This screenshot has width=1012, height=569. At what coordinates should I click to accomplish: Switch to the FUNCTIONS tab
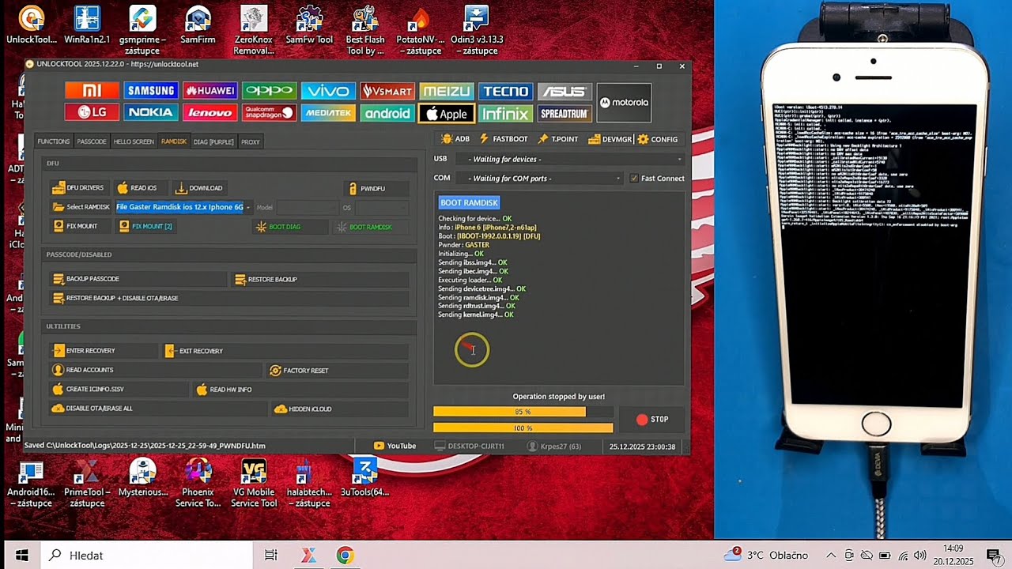pyautogui.click(x=54, y=141)
